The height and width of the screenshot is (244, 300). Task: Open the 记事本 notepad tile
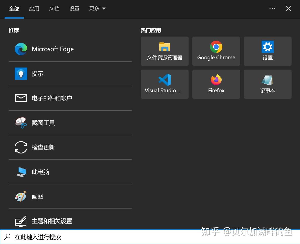[268, 84]
